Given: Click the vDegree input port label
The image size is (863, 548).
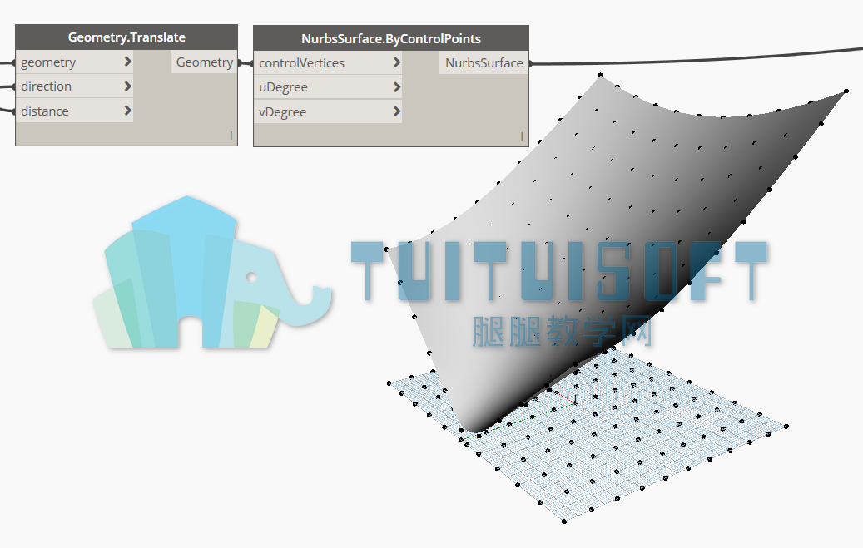Looking at the screenshot, I should point(283,112).
